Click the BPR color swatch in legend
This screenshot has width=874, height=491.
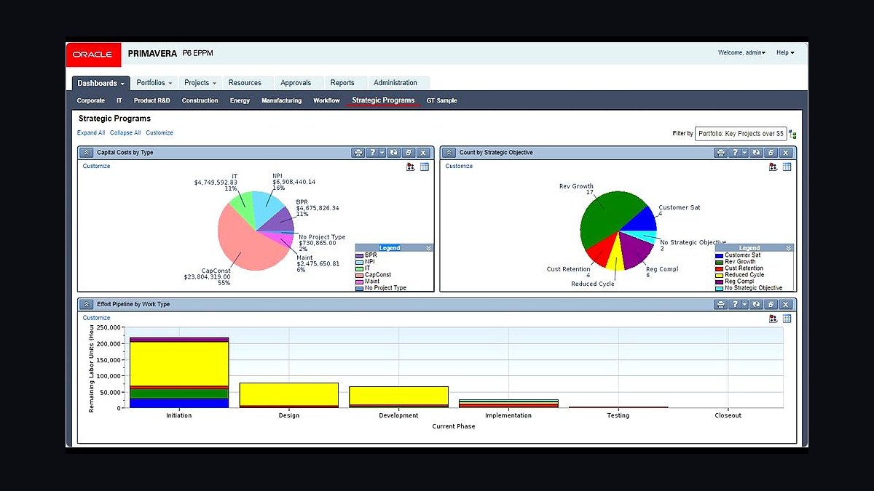tap(360, 255)
